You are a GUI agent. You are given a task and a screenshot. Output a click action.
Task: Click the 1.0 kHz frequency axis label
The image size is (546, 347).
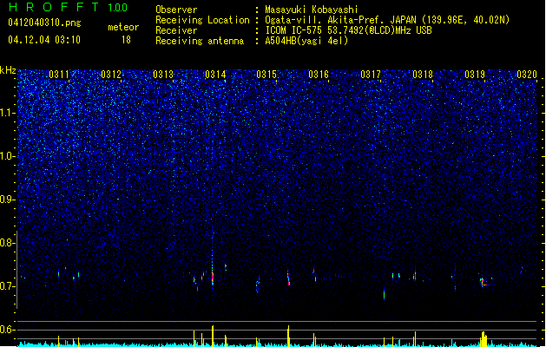[x=7, y=156]
